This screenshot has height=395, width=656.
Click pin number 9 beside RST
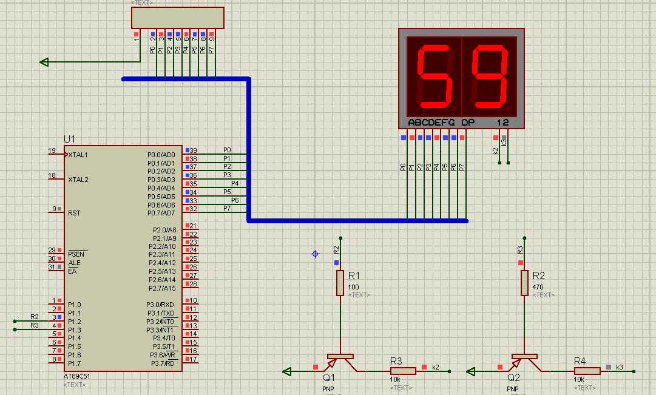[x=55, y=208]
